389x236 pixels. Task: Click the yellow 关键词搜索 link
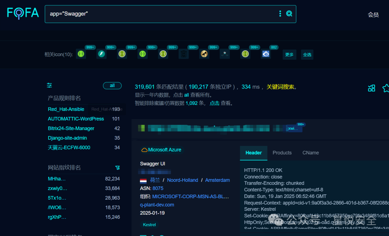click(x=280, y=87)
